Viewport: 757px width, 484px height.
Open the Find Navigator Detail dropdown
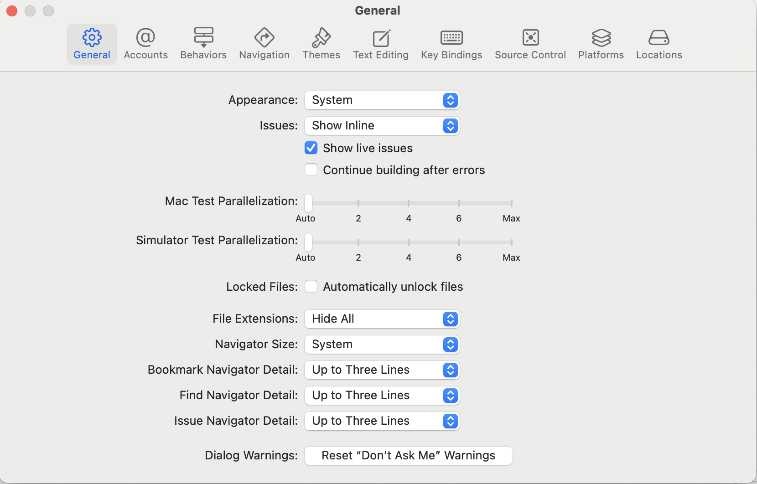(382, 396)
